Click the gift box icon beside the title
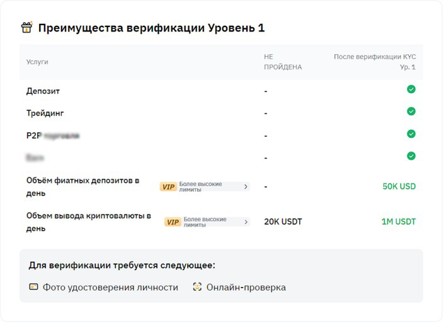 (x=27, y=28)
